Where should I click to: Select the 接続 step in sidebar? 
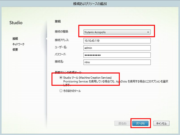coord(15,38)
